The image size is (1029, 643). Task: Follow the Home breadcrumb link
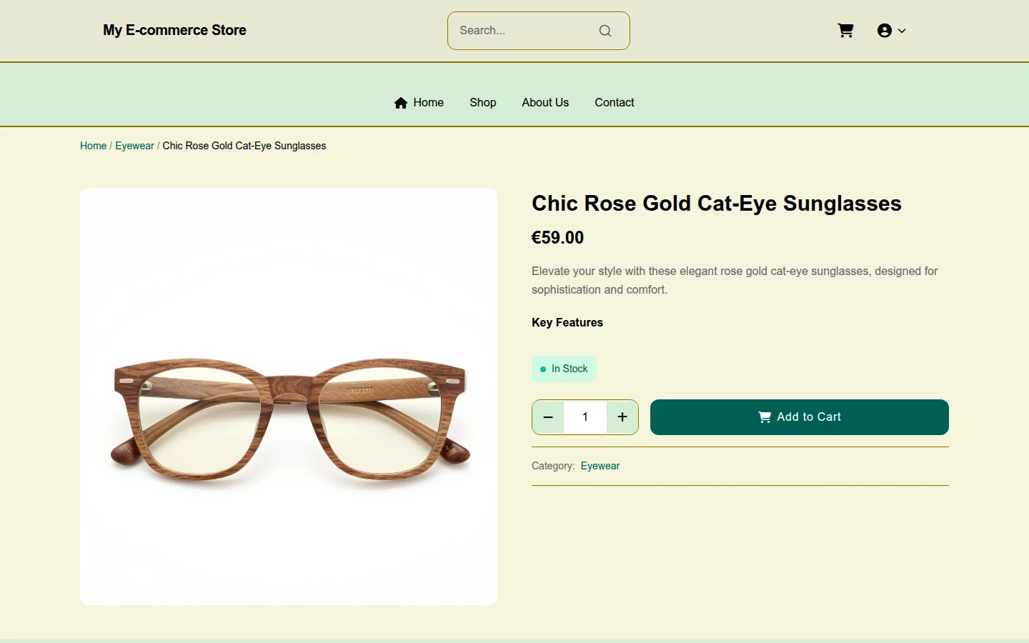coord(93,146)
